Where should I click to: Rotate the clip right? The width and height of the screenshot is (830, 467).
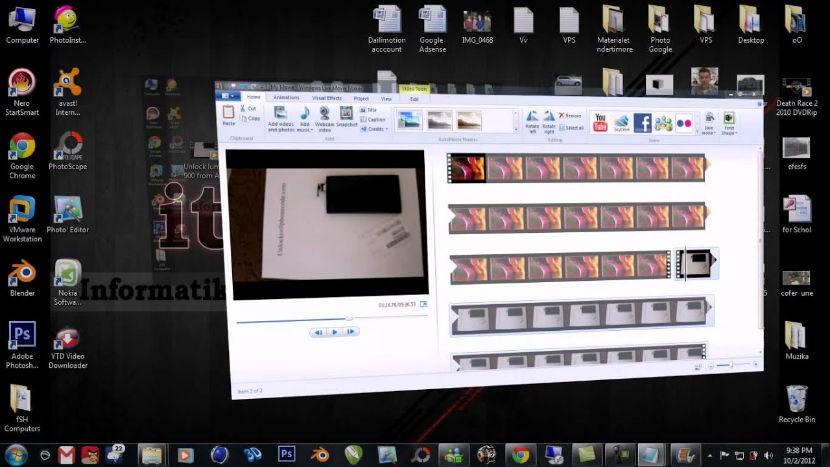tap(549, 122)
